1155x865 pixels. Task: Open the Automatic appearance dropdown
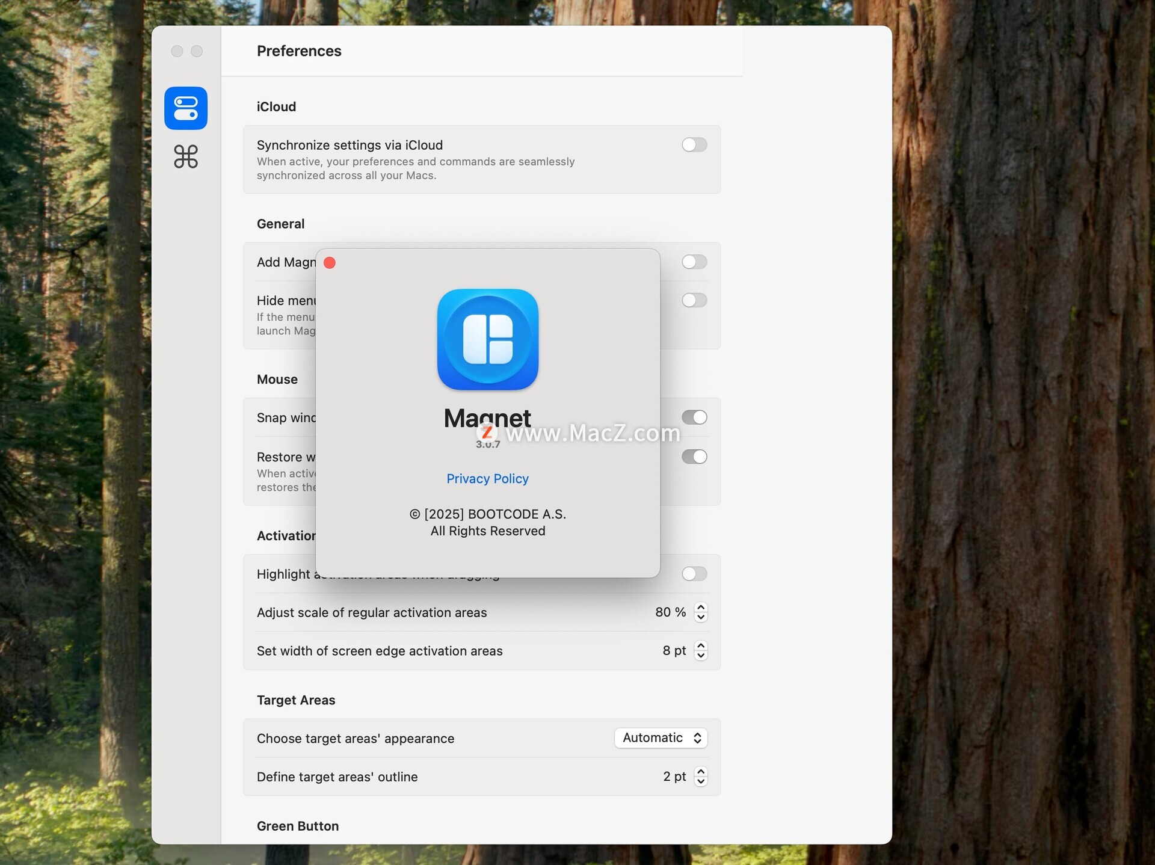pyautogui.click(x=661, y=738)
